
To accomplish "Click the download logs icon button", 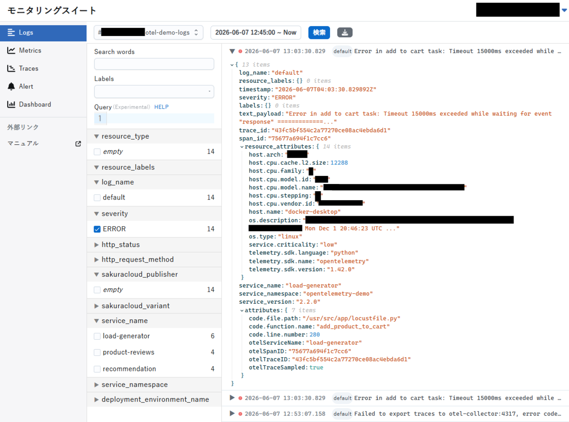I will point(345,33).
